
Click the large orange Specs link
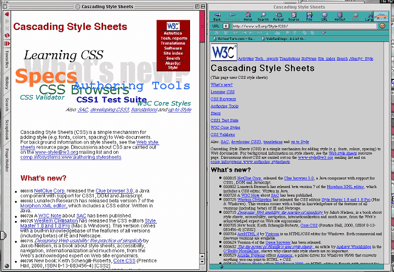(x=46, y=76)
